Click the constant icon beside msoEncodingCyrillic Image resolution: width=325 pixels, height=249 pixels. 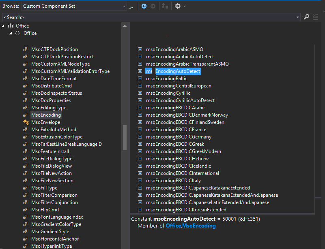coord(140,93)
